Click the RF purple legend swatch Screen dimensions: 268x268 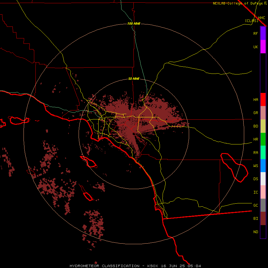(263, 33)
